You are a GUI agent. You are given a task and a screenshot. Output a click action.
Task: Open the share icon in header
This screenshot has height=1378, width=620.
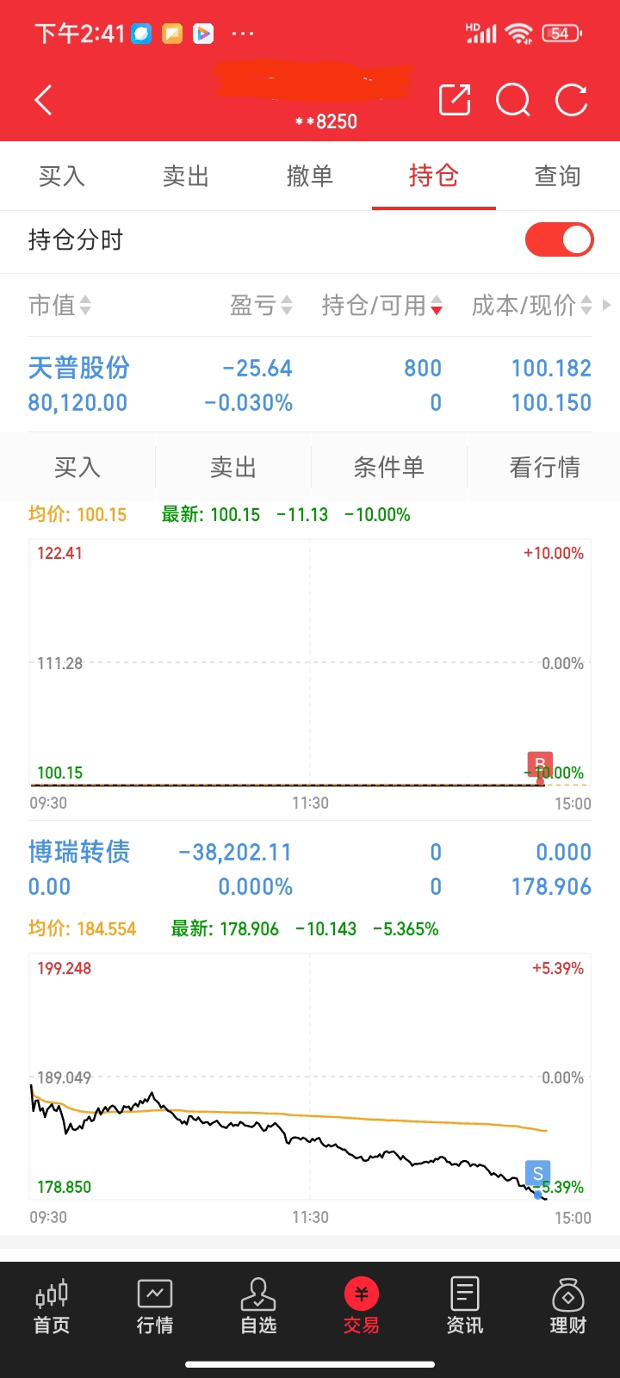tap(455, 101)
